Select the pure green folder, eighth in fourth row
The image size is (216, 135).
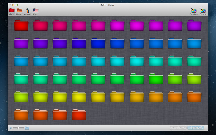point(156,79)
